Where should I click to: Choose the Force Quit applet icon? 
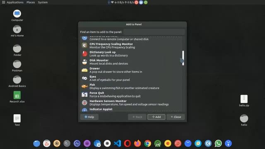tap(84, 94)
